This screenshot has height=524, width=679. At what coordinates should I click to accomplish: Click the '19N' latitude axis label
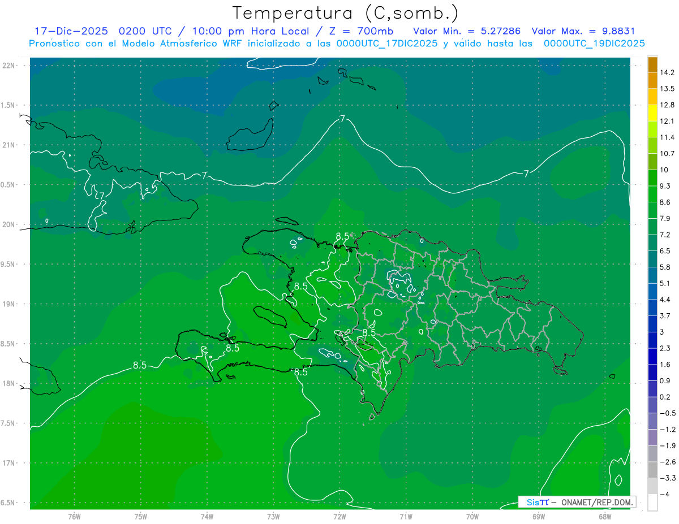click(9, 304)
